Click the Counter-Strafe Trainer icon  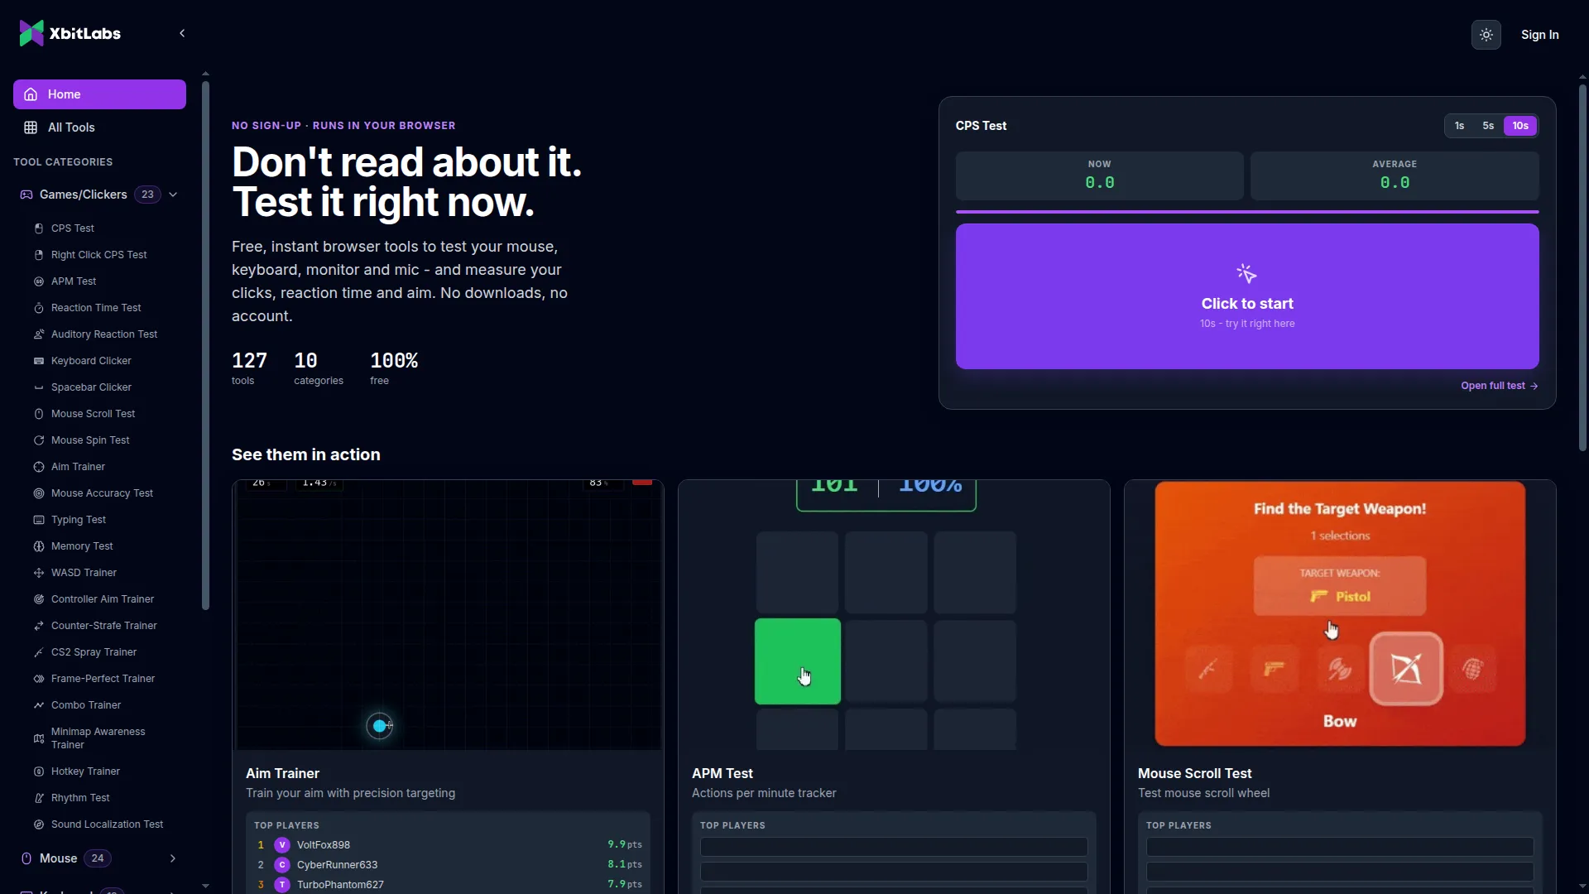(38, 626)
